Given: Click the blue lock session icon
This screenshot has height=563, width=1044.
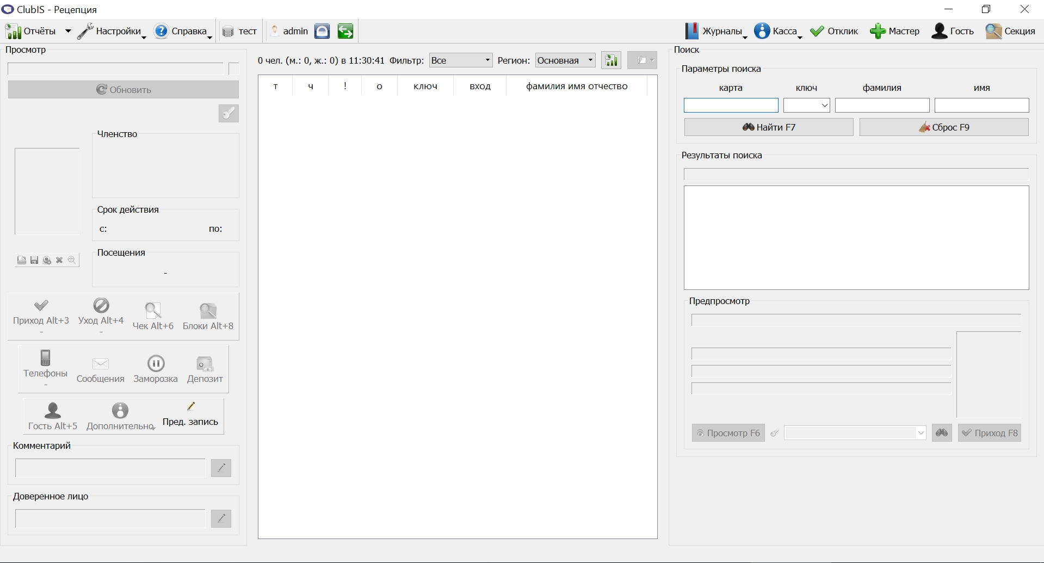Looking at the screenshot, I should coord(322,32).
